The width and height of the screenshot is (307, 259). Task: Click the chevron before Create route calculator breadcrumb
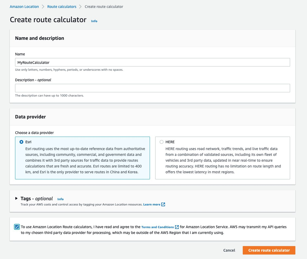[x=81, y=7]
